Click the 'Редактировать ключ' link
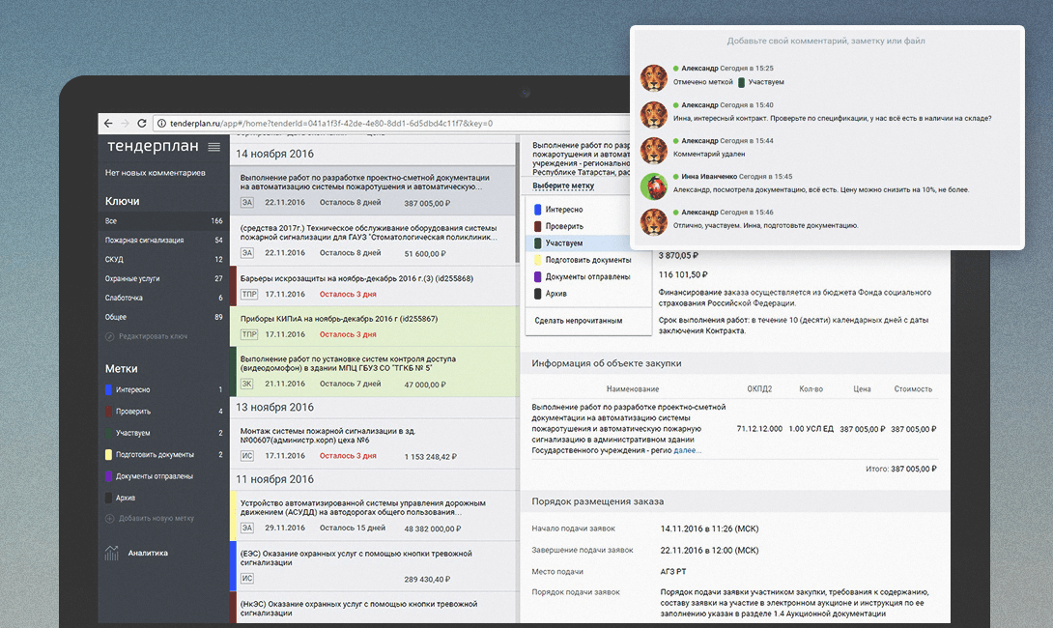The image size is (1053, 628). coord(153,336)
